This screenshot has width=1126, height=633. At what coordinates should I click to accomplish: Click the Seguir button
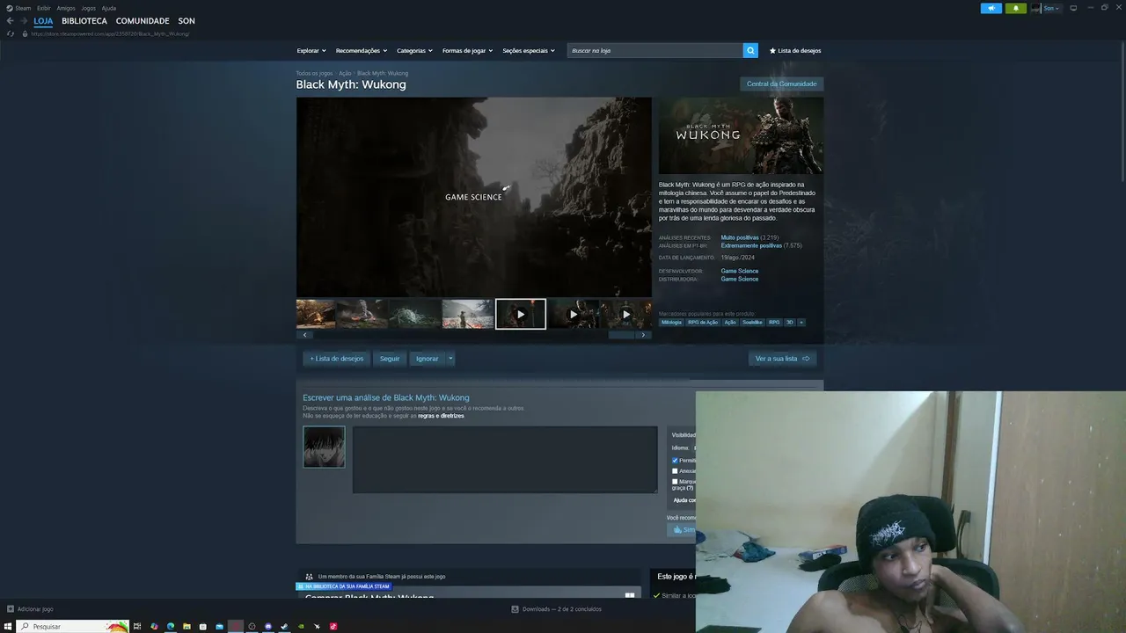tap(390, 359)
